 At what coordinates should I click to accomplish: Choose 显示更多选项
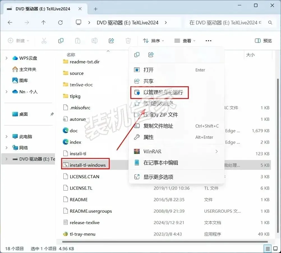click(x=176, y=177)
